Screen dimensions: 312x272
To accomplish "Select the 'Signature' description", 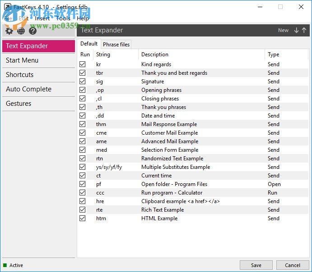I will coord(153,82).
